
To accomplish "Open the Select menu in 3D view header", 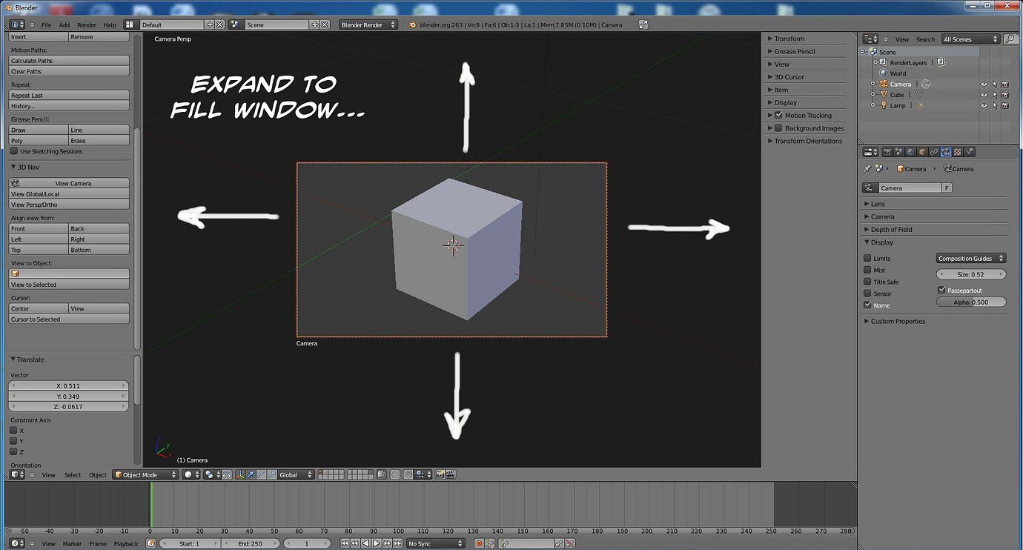I will (x=73, y=474).
